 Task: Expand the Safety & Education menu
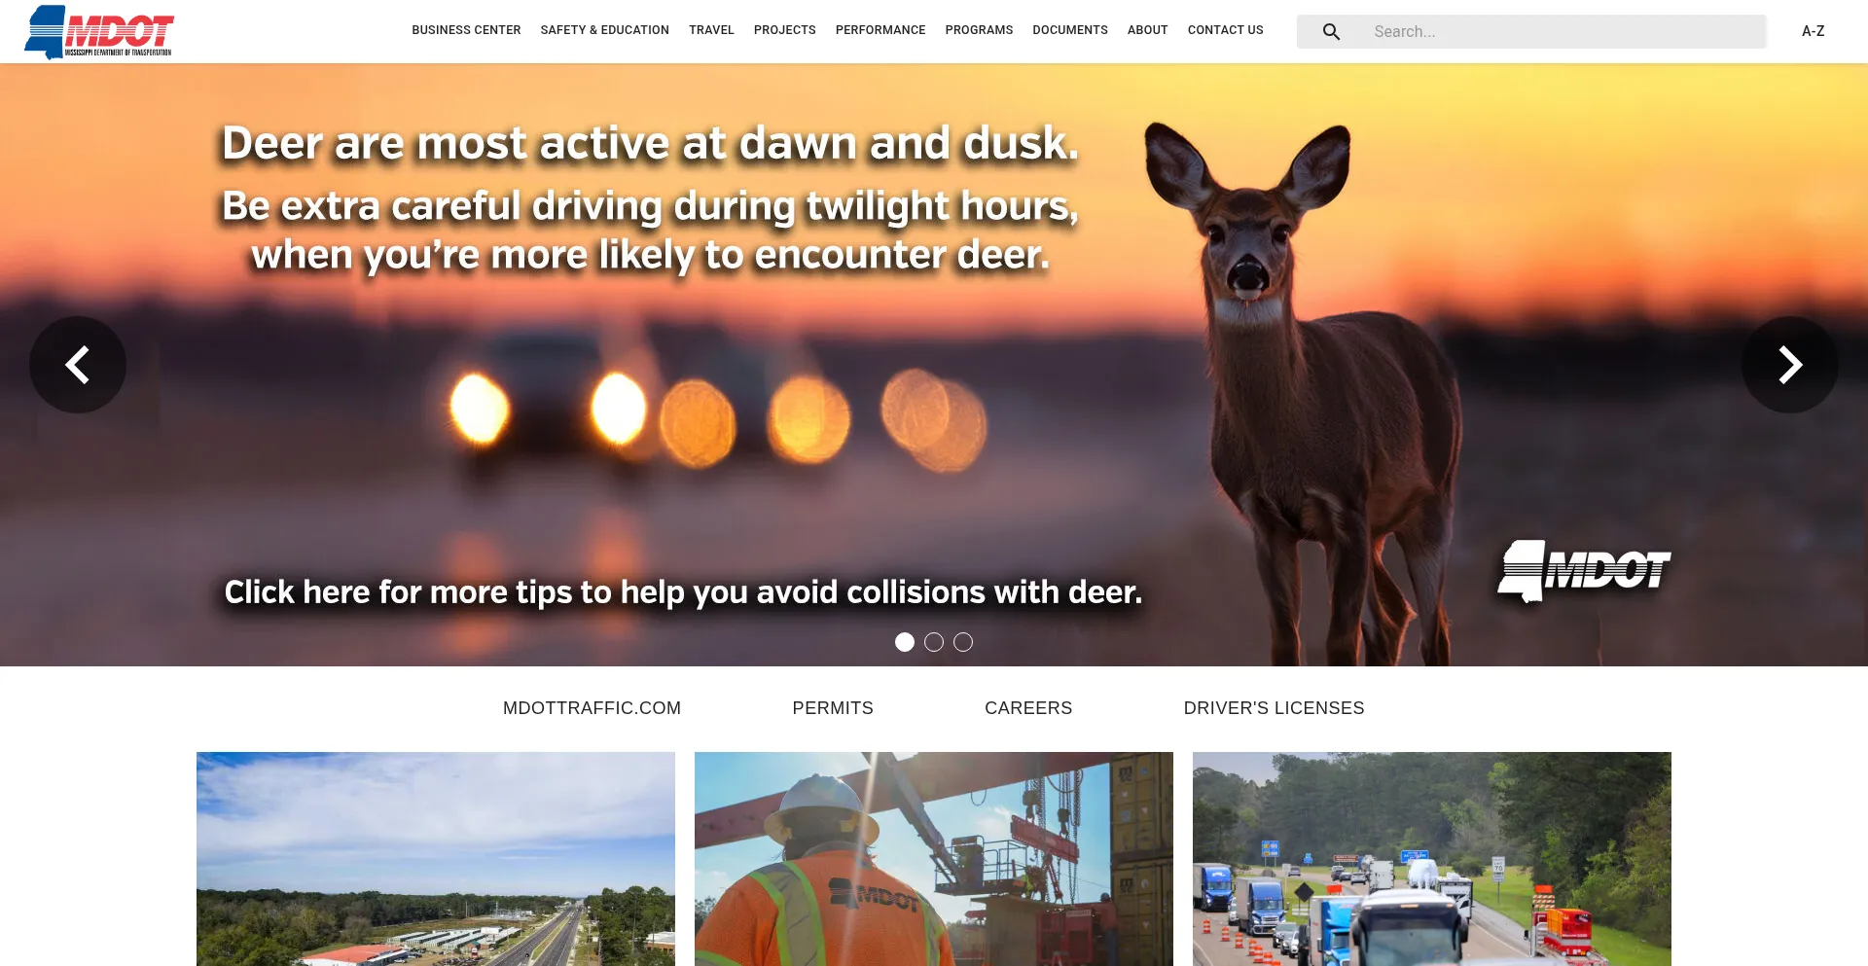605,30
